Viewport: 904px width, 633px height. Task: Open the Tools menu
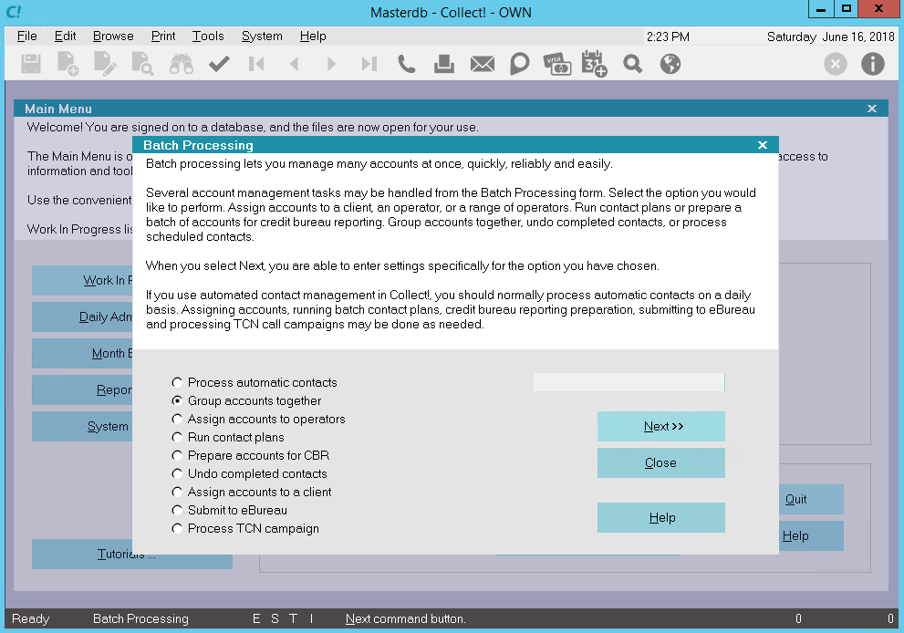208,36
